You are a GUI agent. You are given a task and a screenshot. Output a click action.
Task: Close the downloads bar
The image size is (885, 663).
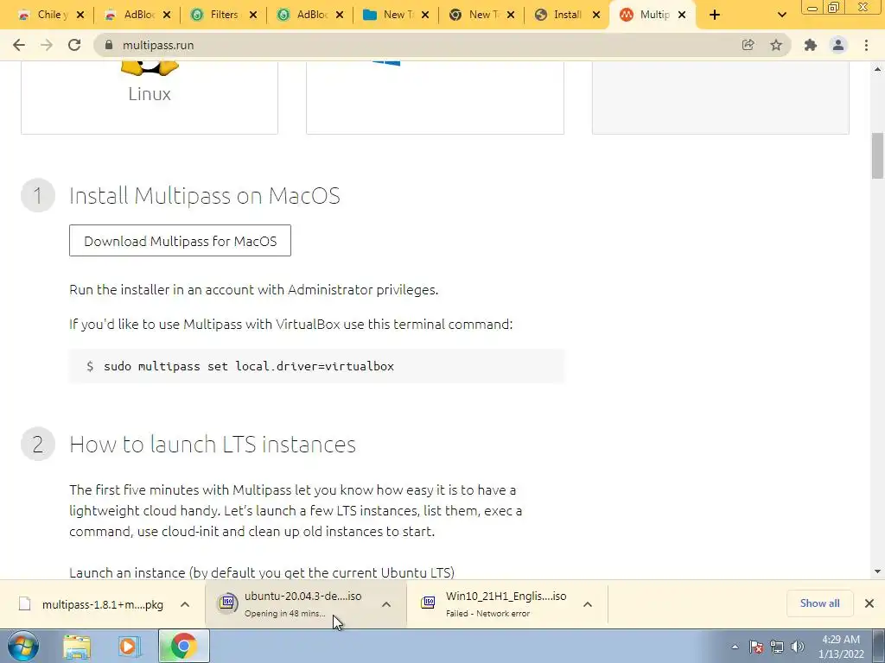tap(869, 603)
